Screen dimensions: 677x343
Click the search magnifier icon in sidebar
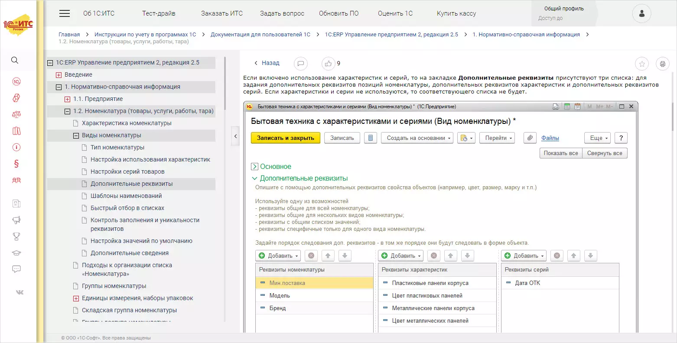click(x=15, y=60)
